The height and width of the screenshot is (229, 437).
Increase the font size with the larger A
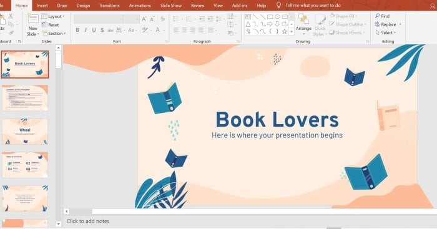click(144, 19)
